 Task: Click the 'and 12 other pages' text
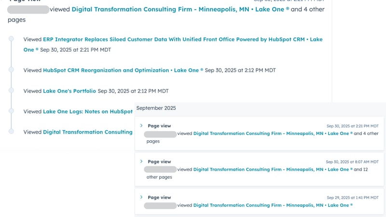(360, 169)
